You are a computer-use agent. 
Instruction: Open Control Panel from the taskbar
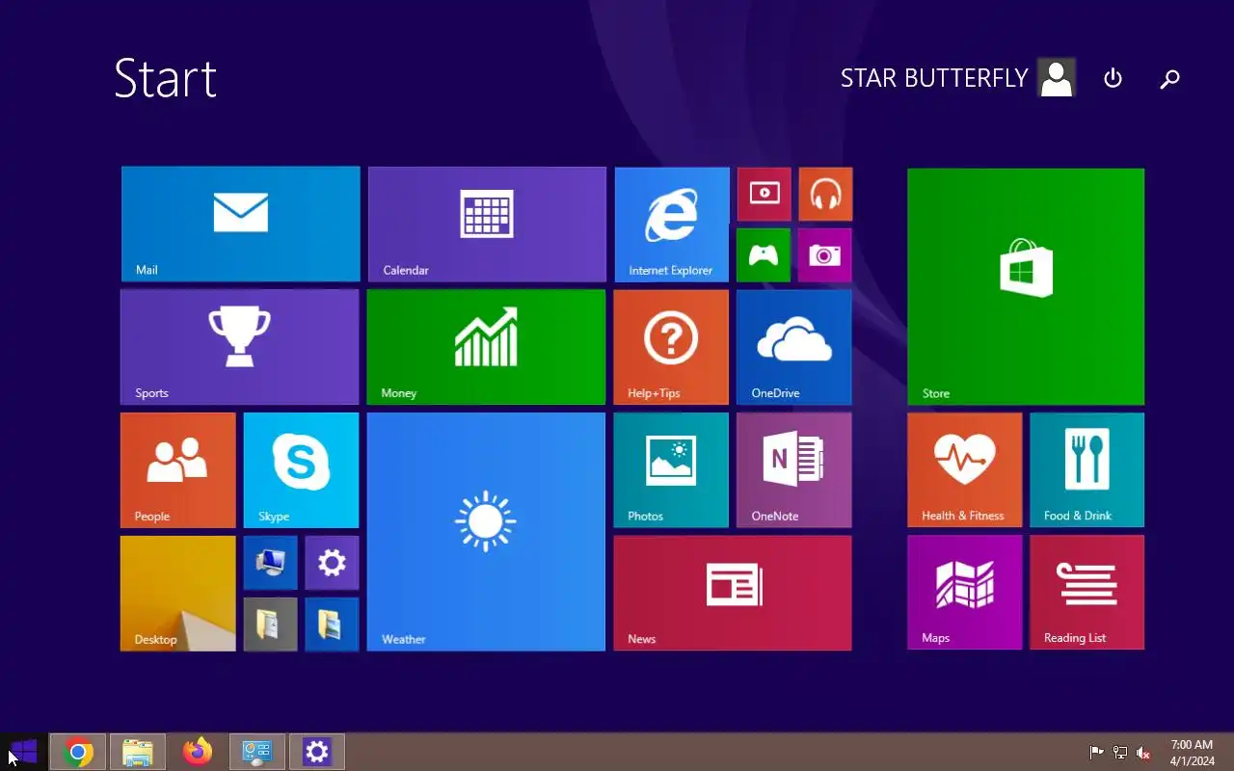(x=257, y=752)
